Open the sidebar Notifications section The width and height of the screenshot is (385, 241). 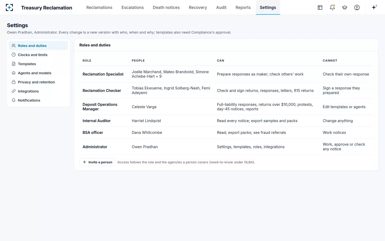tap(38, 100)
